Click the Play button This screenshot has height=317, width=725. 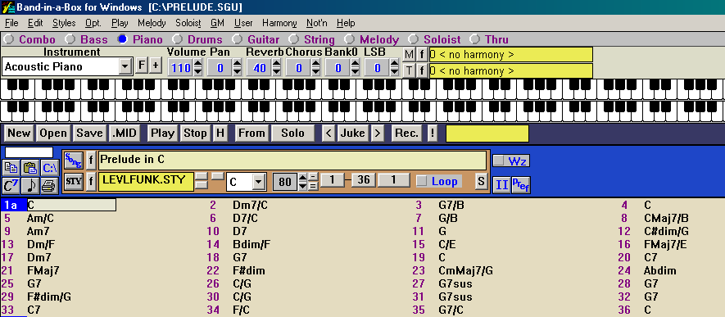tap(163, 134)
